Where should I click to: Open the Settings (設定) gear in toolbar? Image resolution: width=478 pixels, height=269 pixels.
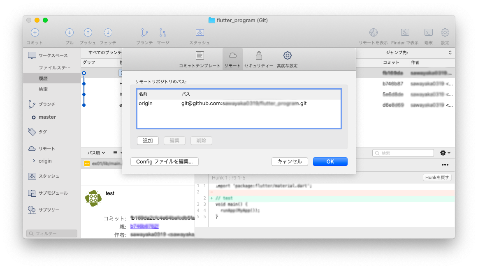[445, 32]
